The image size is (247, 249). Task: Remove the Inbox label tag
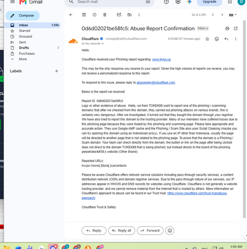[x=207, y=28]
